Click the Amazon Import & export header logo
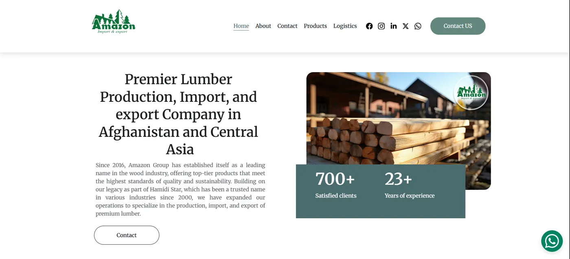 (x=114, y=22)
